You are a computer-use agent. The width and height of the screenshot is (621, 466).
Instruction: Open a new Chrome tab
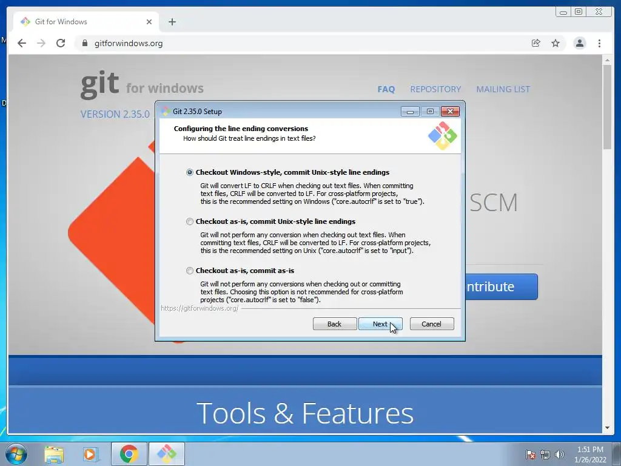pyautogui.click(x=172, y=22)
